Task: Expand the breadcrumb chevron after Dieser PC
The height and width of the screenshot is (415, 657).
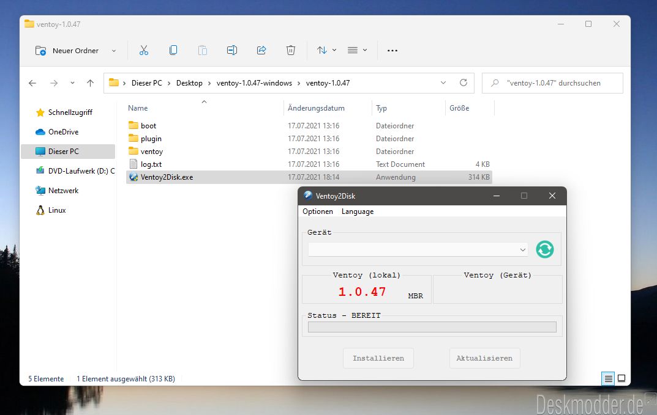Action: 169,83
